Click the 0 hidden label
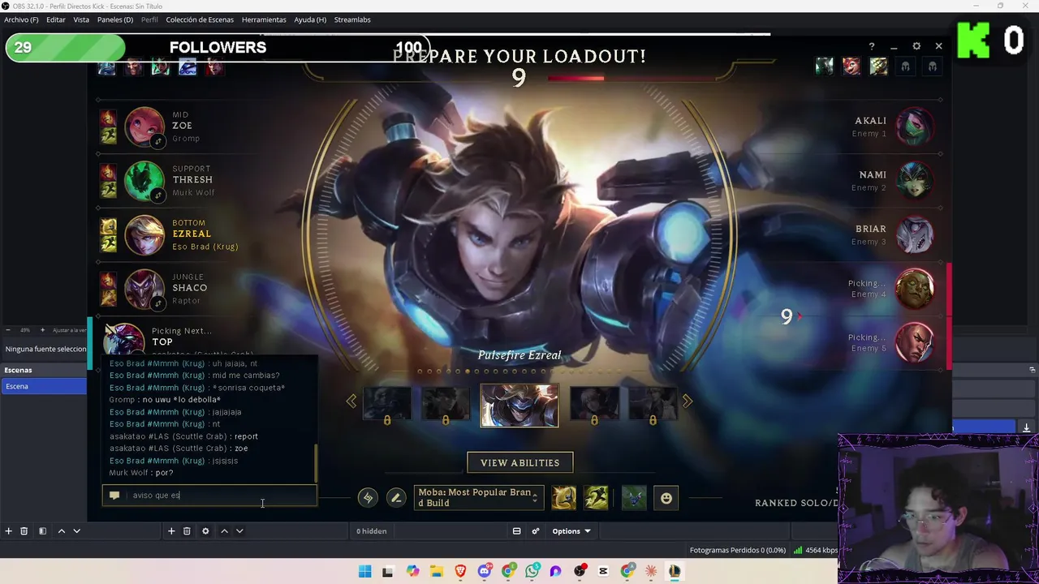1039x584 pixels. [x=372, y=531]
